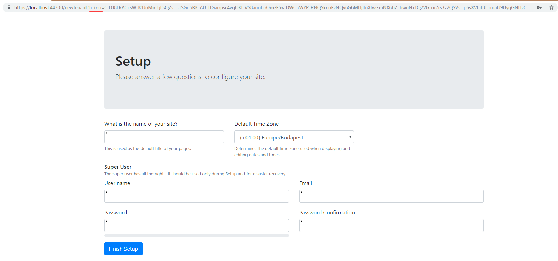Click the lock icon in address bar
The width and height of the screenshot is (558, 261).
pyautogui.click(x=9, y=7)
